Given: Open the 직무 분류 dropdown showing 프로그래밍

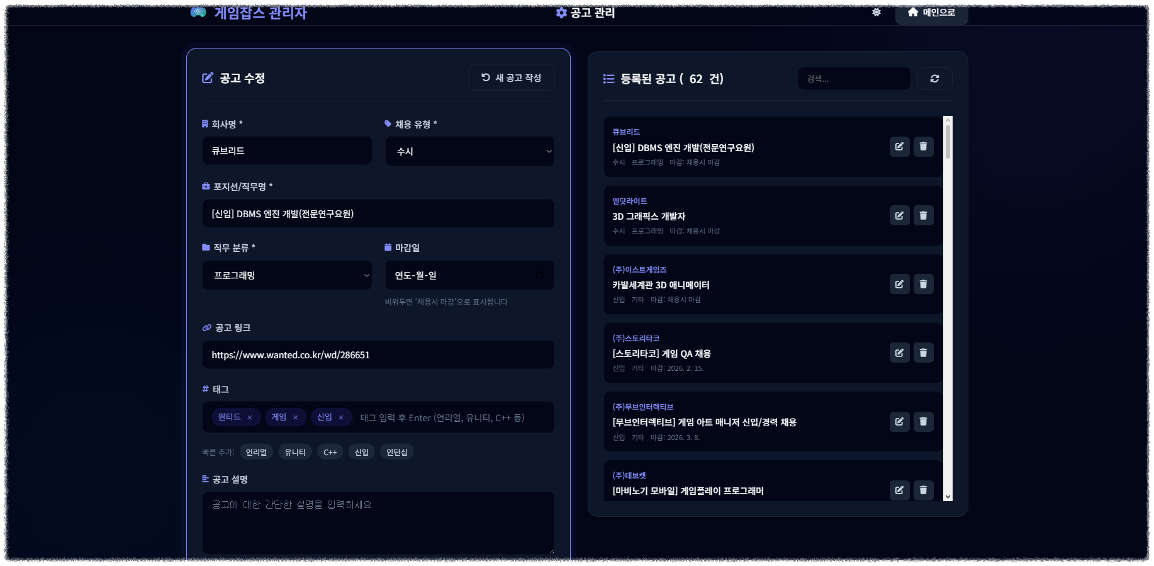Looking at the screenshot, I should click(x=287, y=275).
